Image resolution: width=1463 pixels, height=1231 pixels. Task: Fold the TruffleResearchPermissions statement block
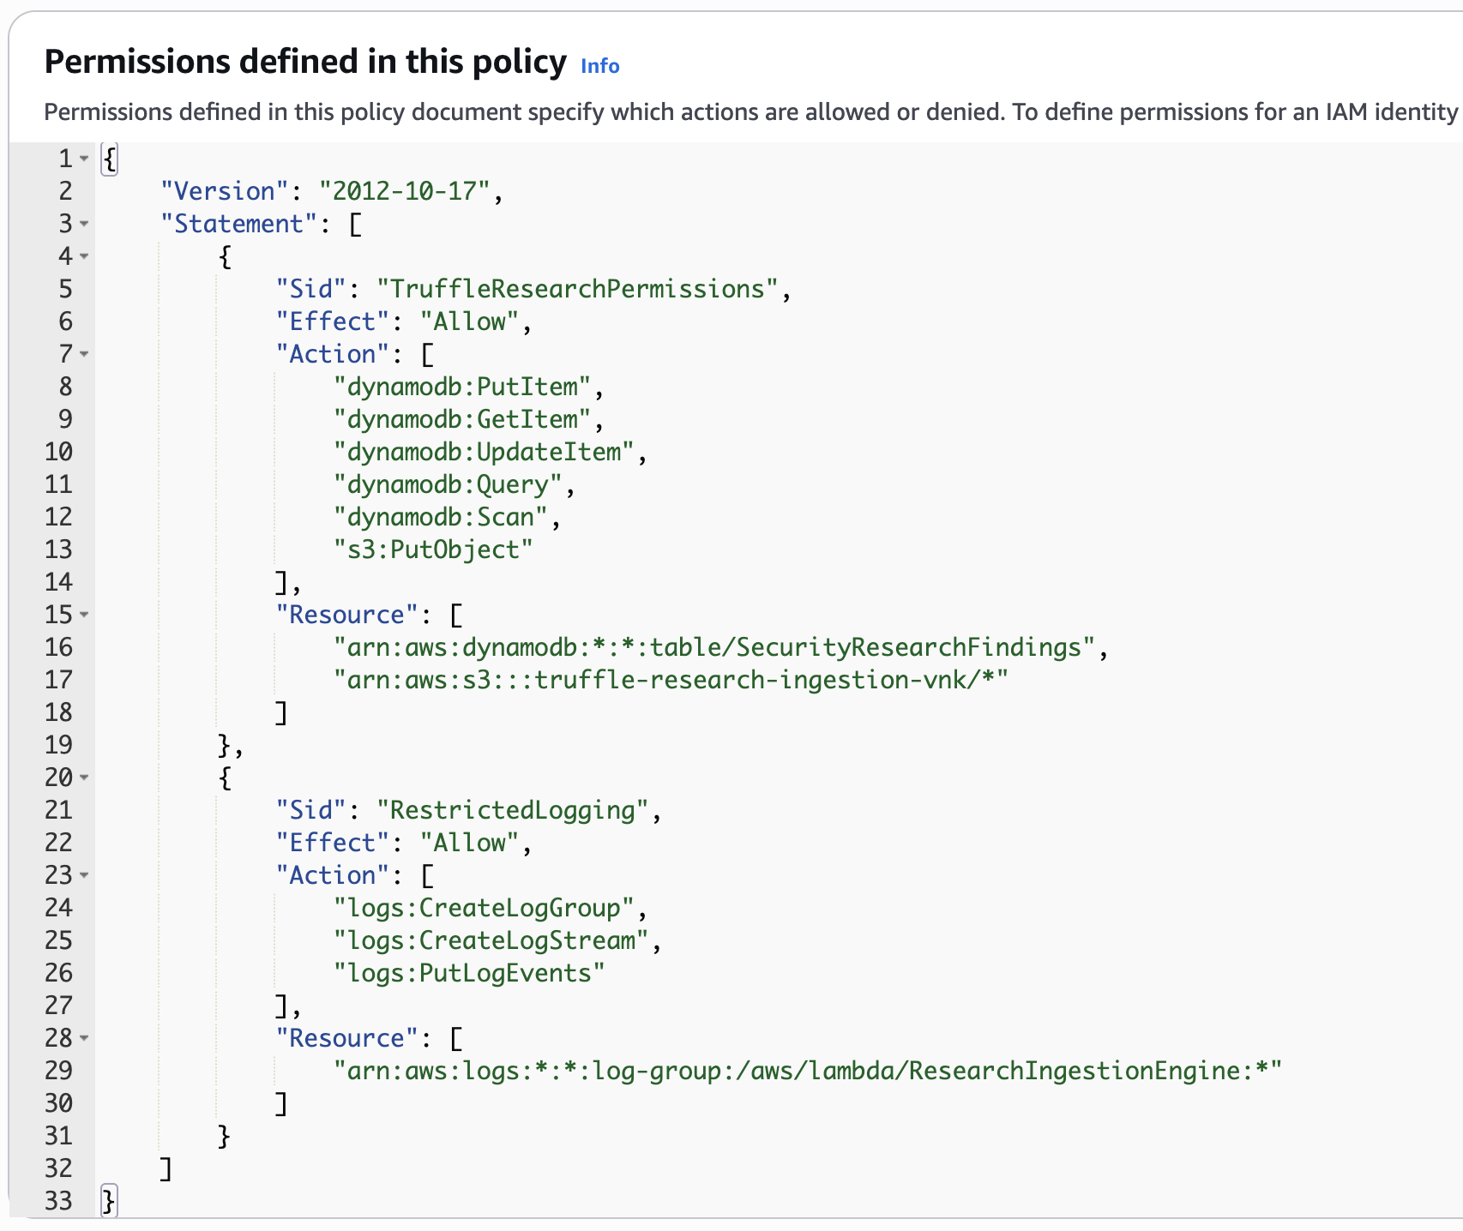pyautogui.click(x=83, y=256)
